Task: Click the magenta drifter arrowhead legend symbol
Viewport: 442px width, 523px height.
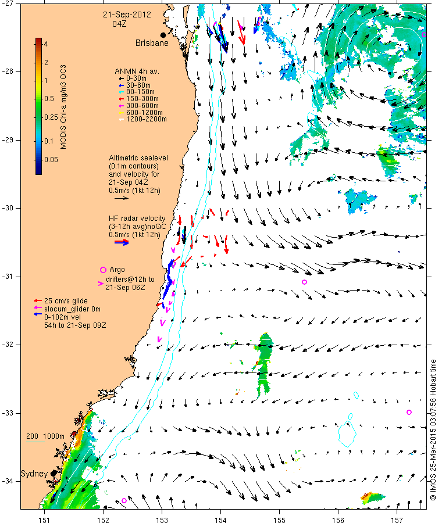Action: (x=101, y=284)
